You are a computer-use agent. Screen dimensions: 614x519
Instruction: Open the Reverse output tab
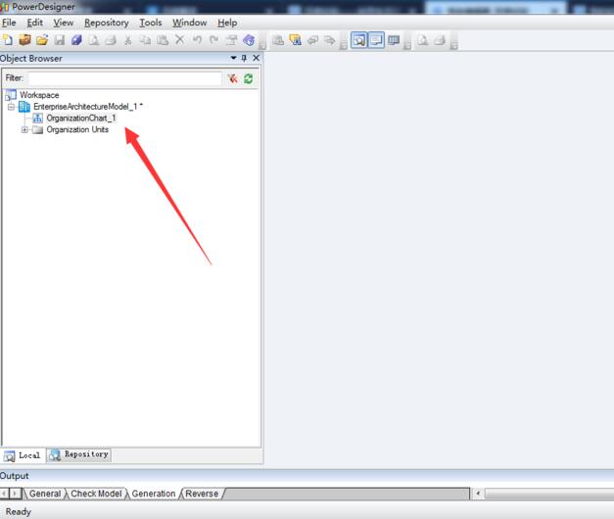click(x=202, y=494)
